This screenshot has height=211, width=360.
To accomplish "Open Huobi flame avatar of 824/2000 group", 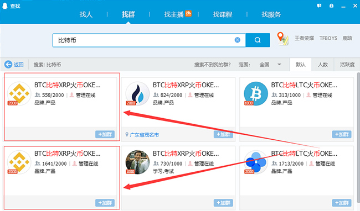I will [137, 93].
